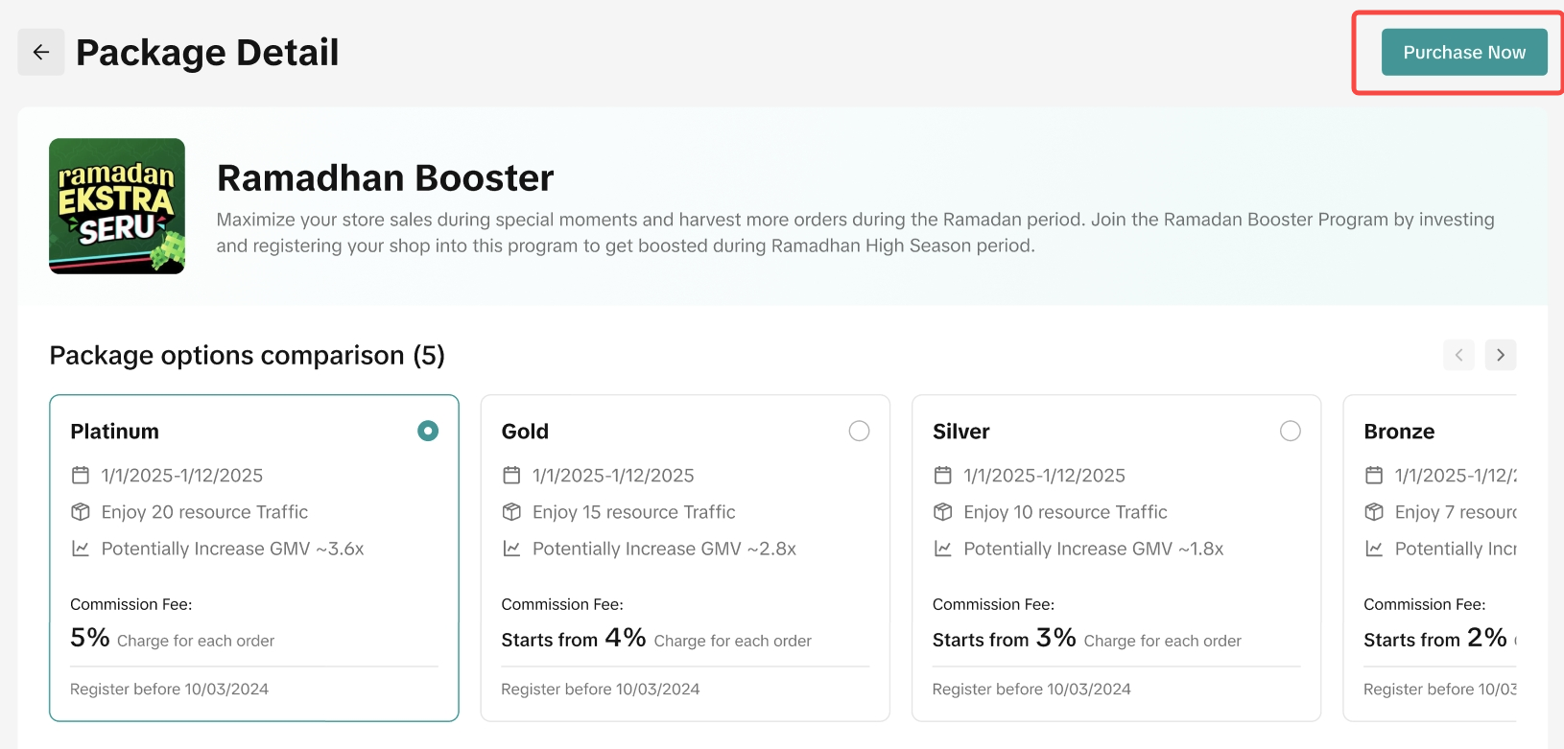Viewport: 1564px width, 749px height.
Task: Select the Gold package radio button
Action: coord(859,432)
